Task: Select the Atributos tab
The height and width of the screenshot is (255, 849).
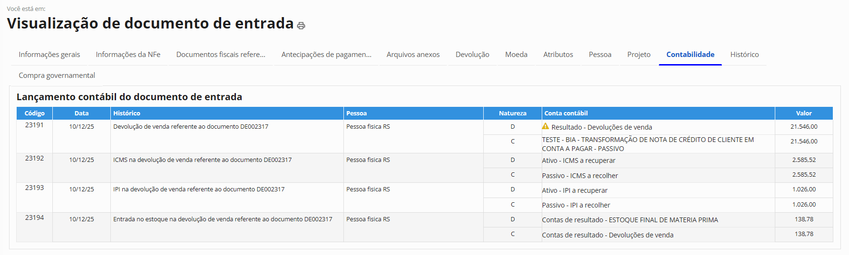Action: click(558, 55)
